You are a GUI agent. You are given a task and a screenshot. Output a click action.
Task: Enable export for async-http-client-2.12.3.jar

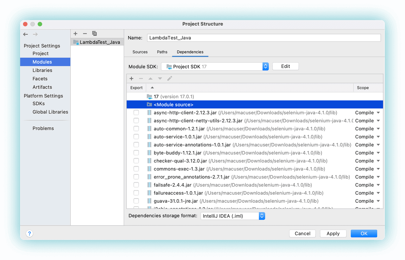point(136,113)
